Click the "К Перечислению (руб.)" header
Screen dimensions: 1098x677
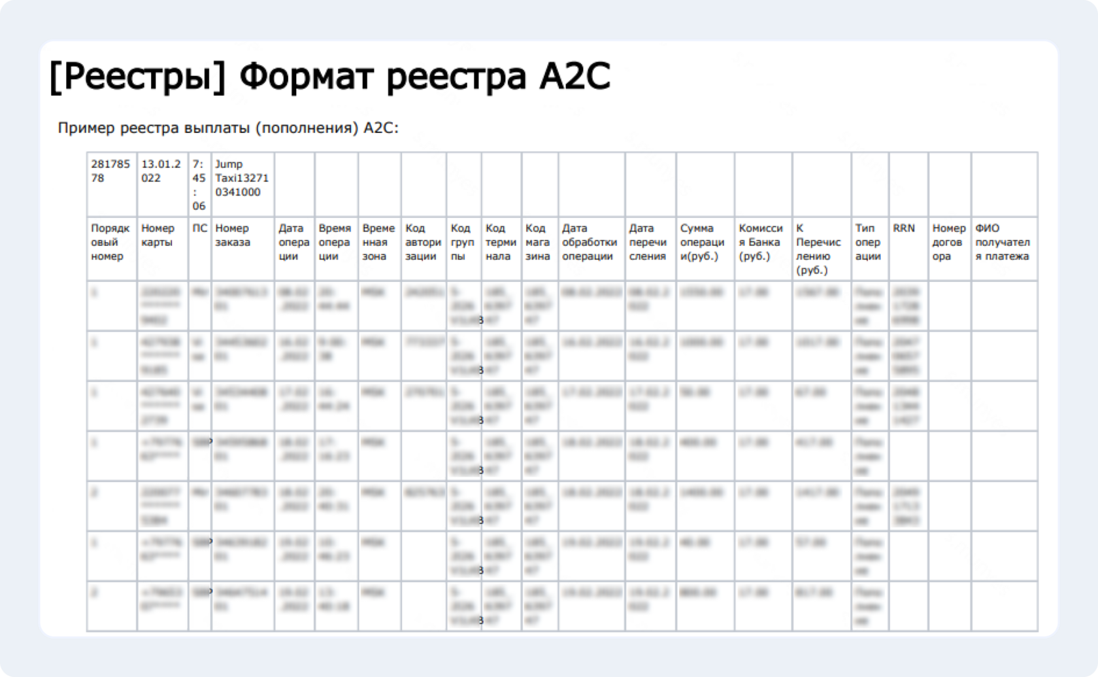click(819, 249)
